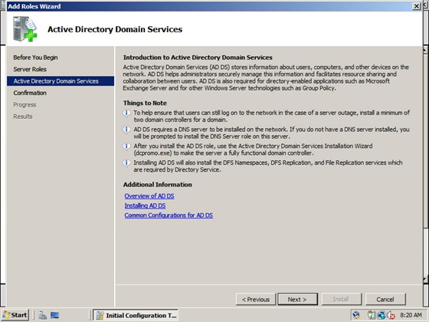Click the server with plus wizard icon
This screenshot has height=322, width=429.
click(x=25, y=29)
